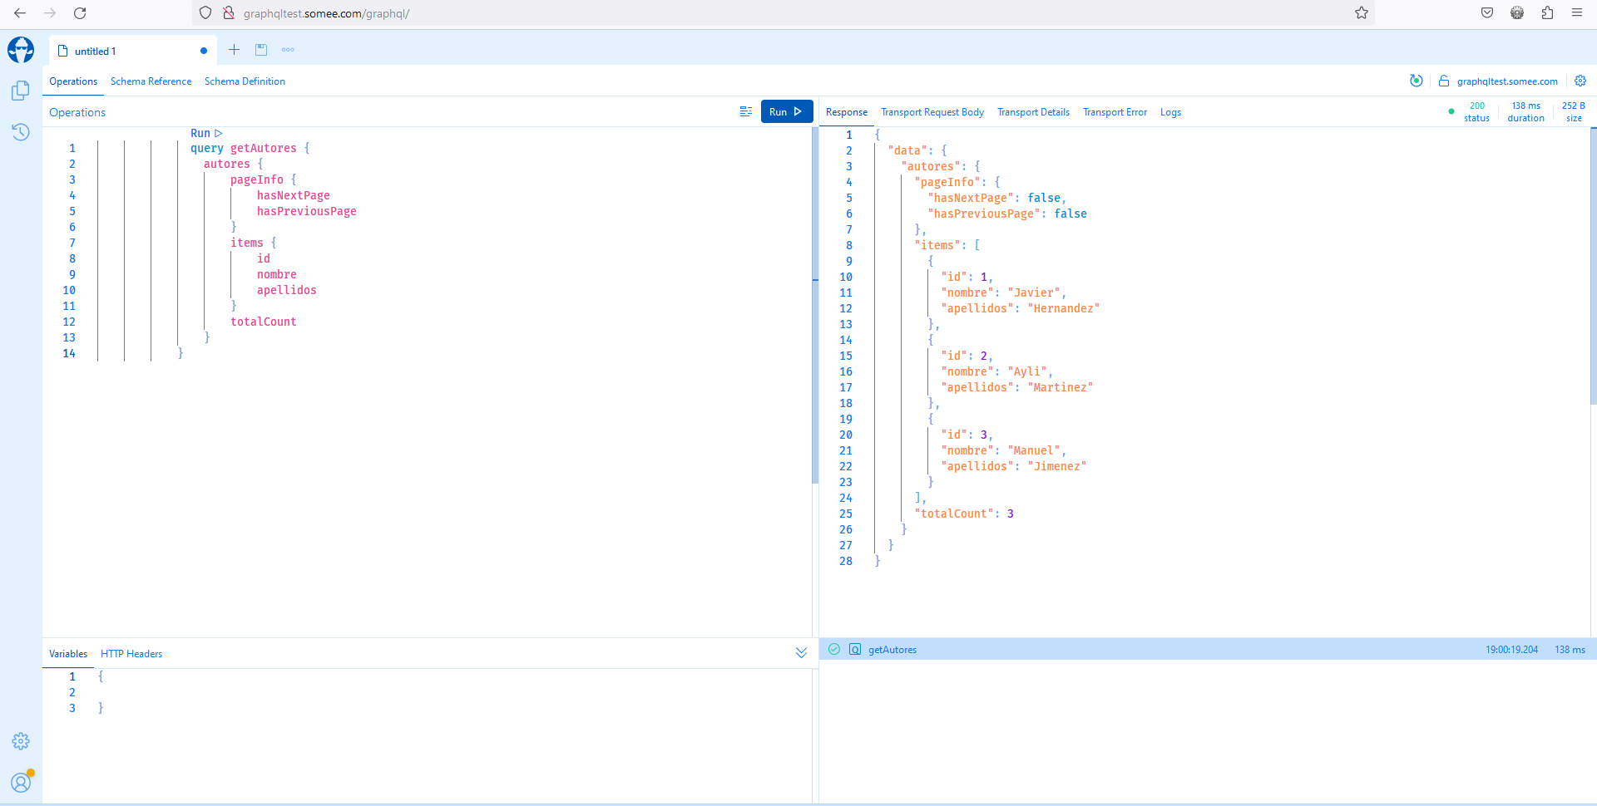Click the subscription status circle icon top-right

(x=1417, y=81)
